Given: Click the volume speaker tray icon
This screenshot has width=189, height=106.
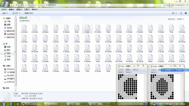Looking at the screenshot, I should (x=177, y=104).
